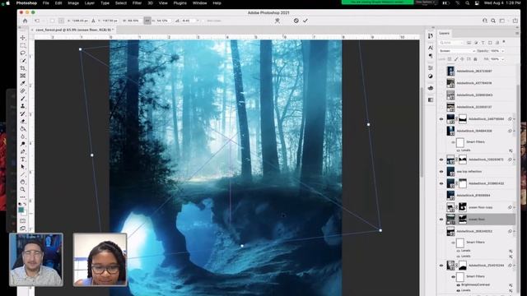Click the Lock all layers icon
527x296 pixels.
[475, 59]
